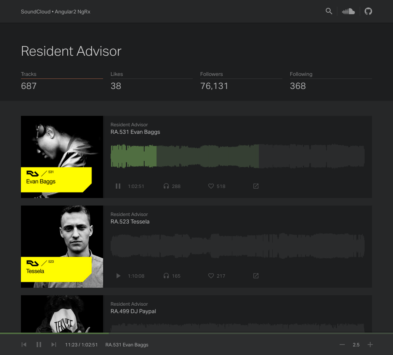Open RA.531 Evan Baggs in new window
The width and height of the screenshot is (393, 355).
click(256, 186)
